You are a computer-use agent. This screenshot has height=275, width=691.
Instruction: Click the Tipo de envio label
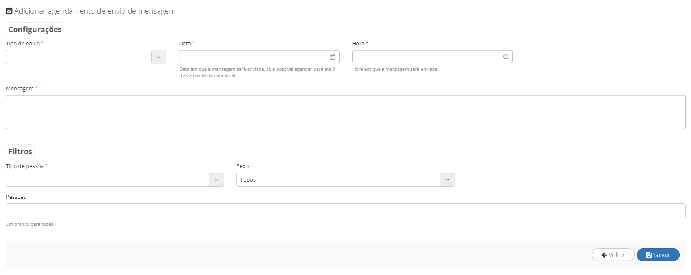23,43
